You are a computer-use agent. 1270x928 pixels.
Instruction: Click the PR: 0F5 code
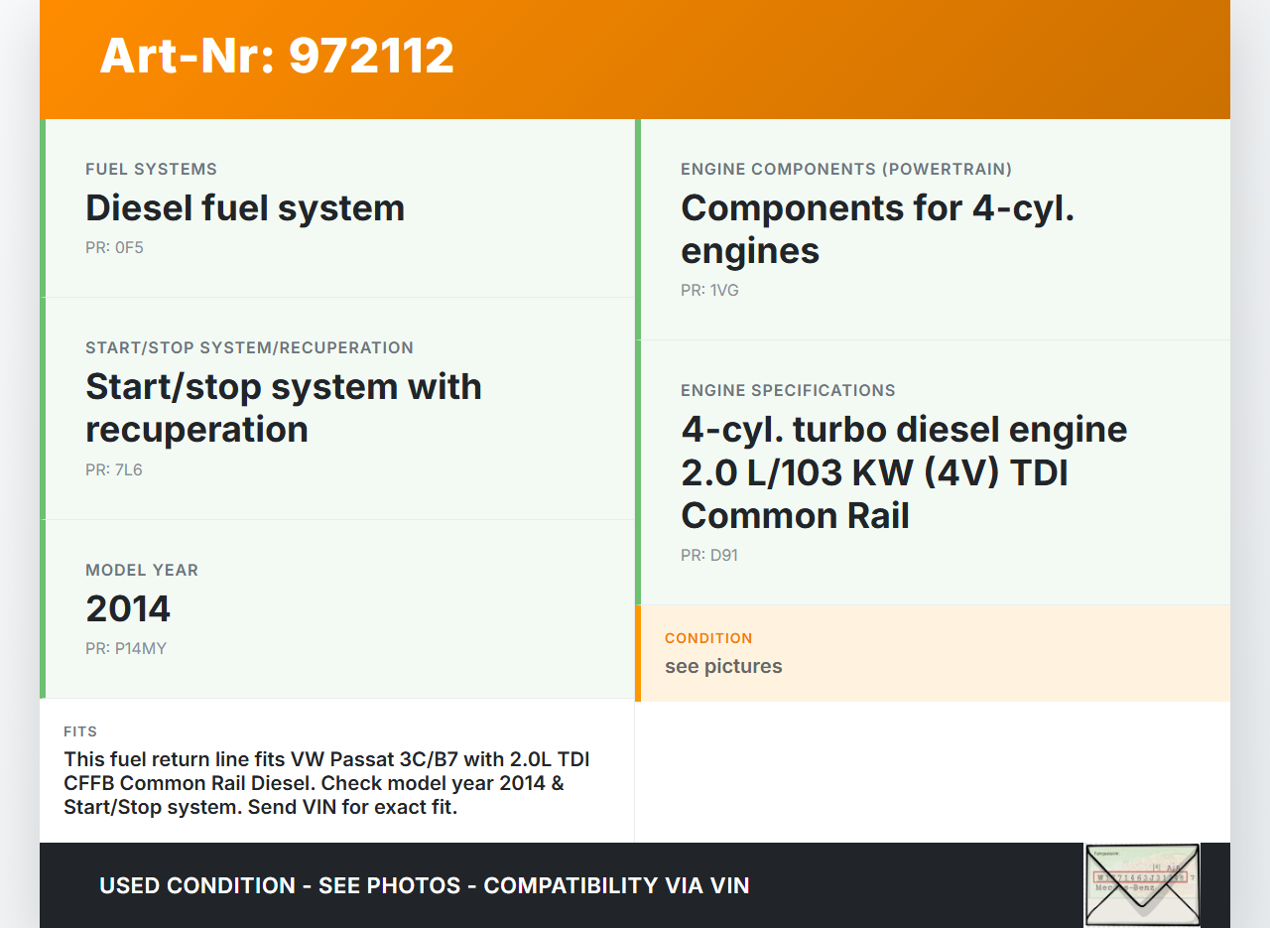point(114,248)
